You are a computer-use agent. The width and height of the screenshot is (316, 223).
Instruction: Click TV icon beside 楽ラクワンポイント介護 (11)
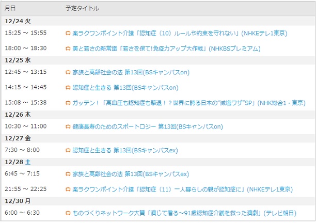68,189
